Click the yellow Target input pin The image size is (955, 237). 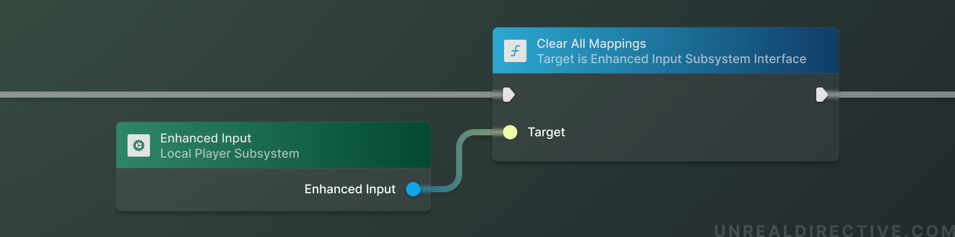(510, 132)
